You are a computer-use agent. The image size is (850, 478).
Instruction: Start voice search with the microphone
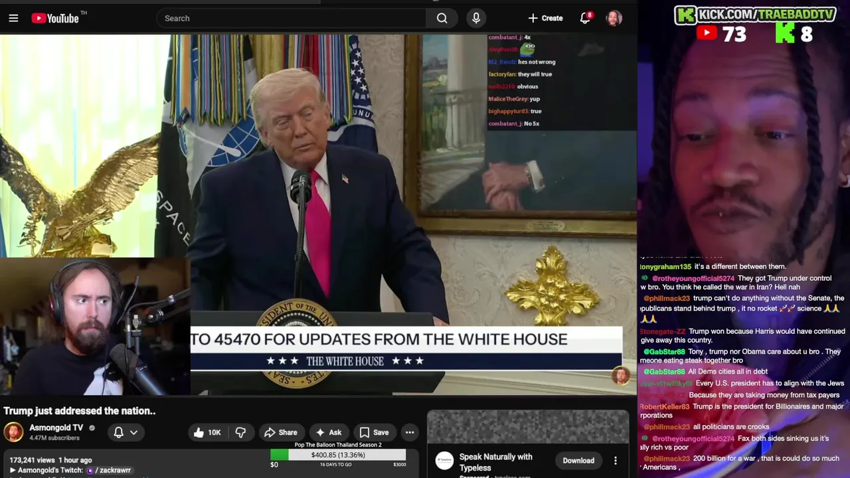[476, 18]
